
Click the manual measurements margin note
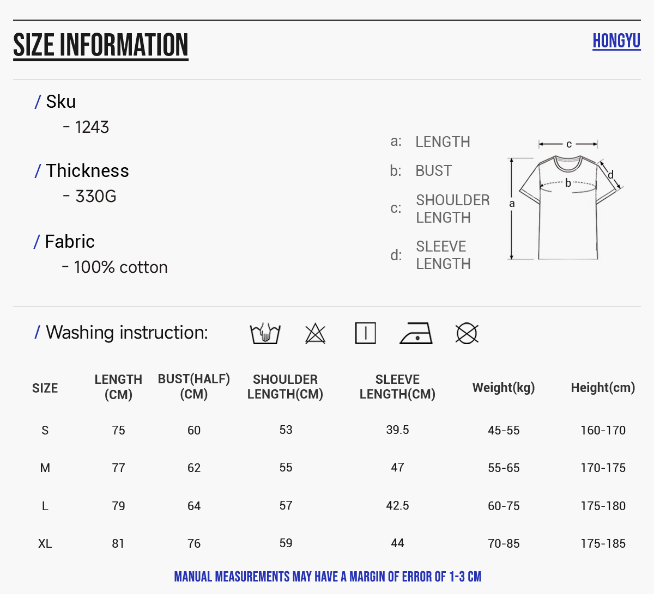(x=328, y=577)
